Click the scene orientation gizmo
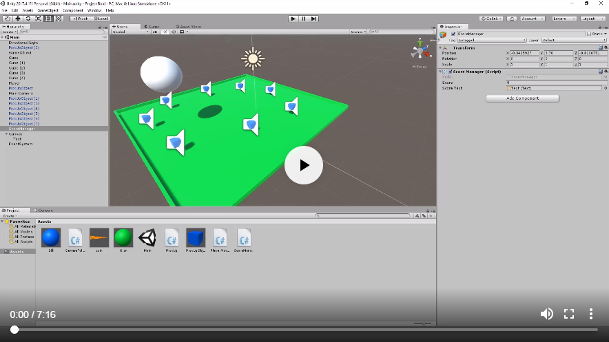 pos(420,52)
